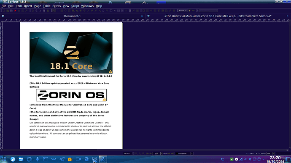Open the Normal image preview quality dropdown

click(183, 11)
